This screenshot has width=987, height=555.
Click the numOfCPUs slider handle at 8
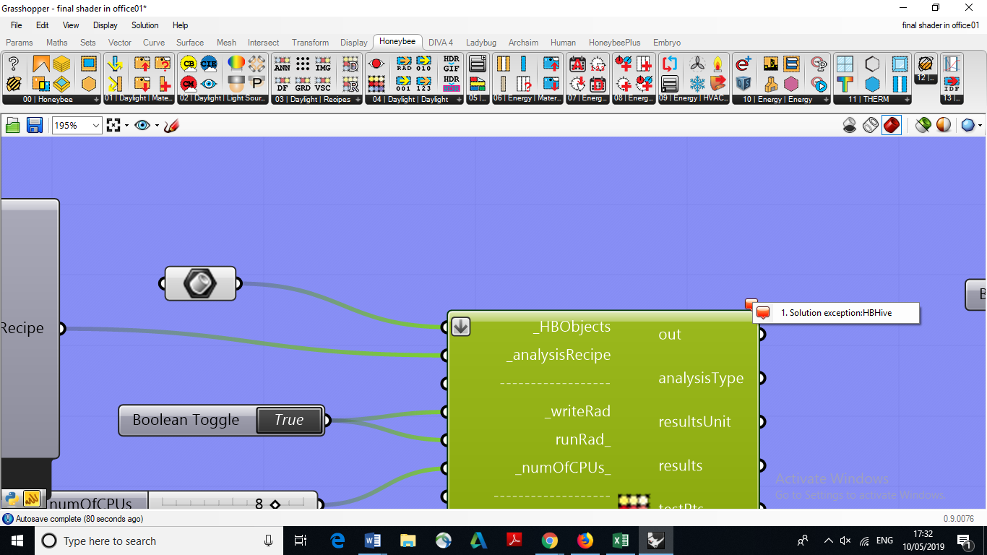point(275,504)
